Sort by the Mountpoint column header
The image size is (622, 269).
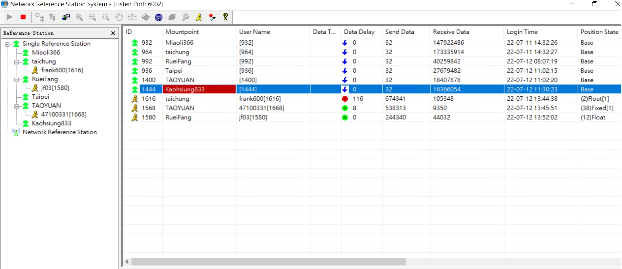pos(199,32)
